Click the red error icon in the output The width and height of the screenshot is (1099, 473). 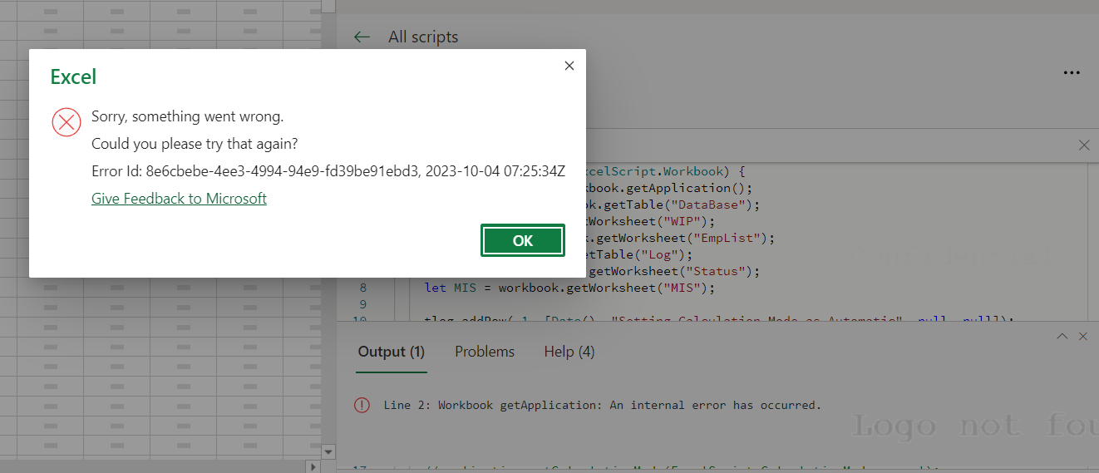pos(362,406)
